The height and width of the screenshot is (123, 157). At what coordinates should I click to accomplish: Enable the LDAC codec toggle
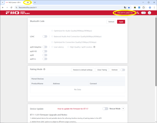tap(45, 36)
